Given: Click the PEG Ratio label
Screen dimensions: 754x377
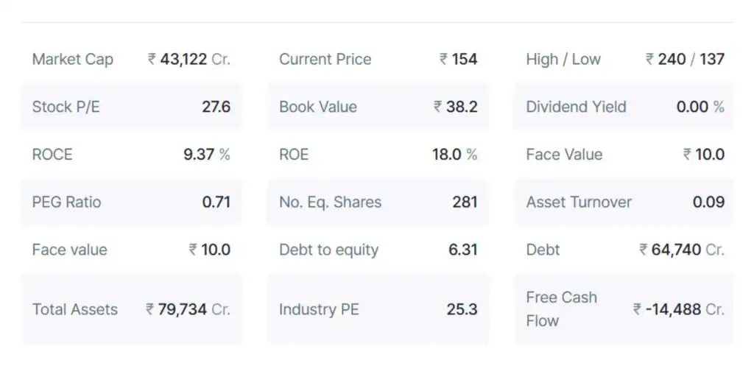Looking at the screenshot, I should [x=66, y=202].
